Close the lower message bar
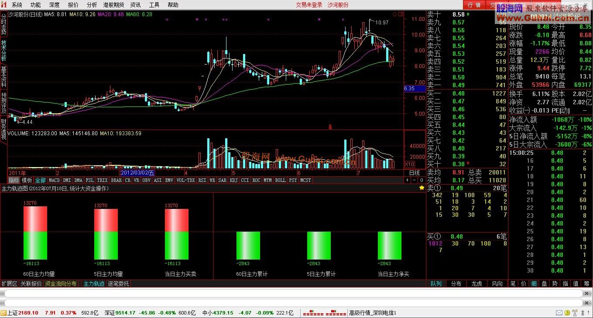This screenshot has height=318, width=593. pos(586,303)
